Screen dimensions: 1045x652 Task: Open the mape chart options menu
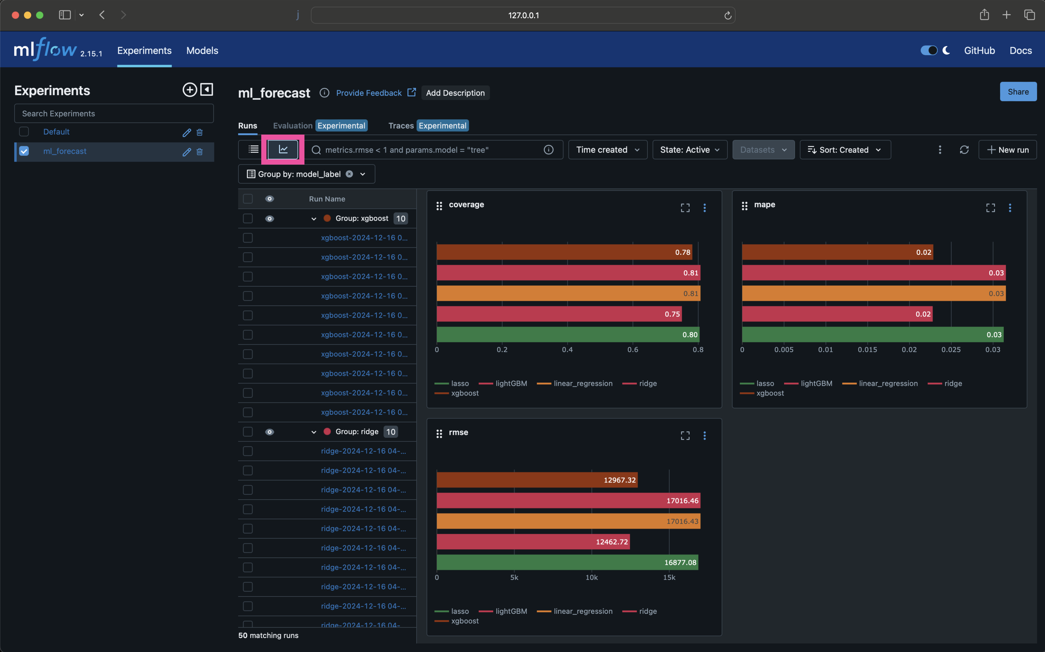pos(1011,208)
